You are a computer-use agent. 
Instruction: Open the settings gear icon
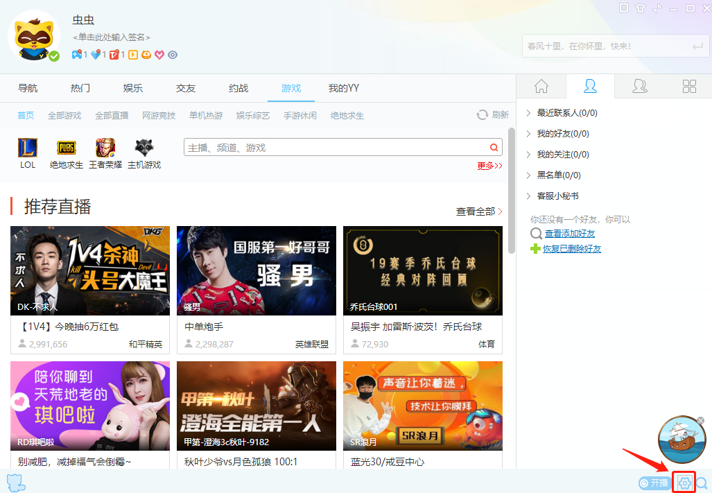point(684,483)
